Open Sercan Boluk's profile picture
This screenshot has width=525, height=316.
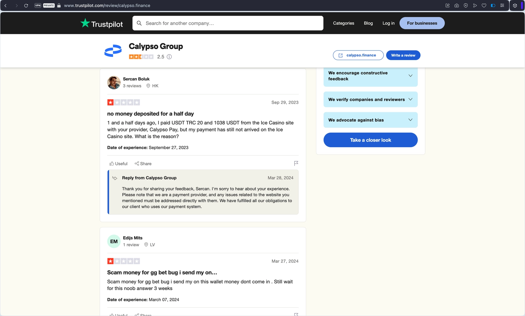114,82
